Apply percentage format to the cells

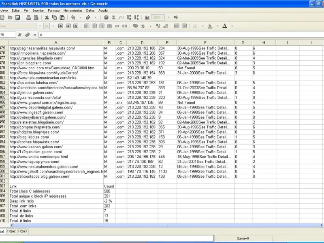pyautogui.click(x=143, y=26)
